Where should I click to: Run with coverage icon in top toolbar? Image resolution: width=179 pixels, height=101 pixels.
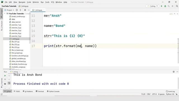click(169, 6)
